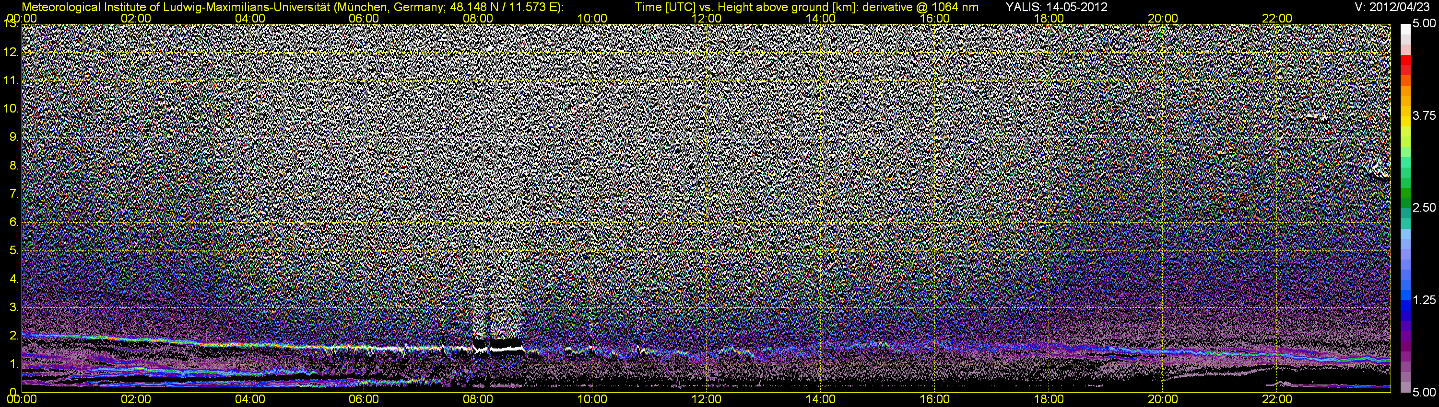Click the 4 km height axis label
Image resolution: width=1439 pixels, height=407 pixels.
click(x=13, y=279)
